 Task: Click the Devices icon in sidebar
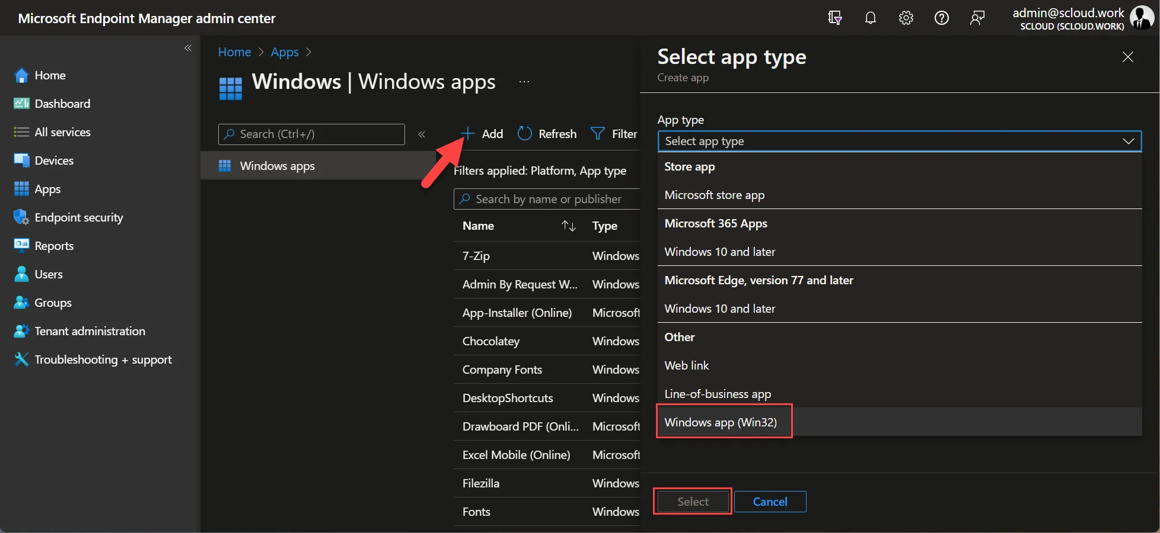(21, 160)
